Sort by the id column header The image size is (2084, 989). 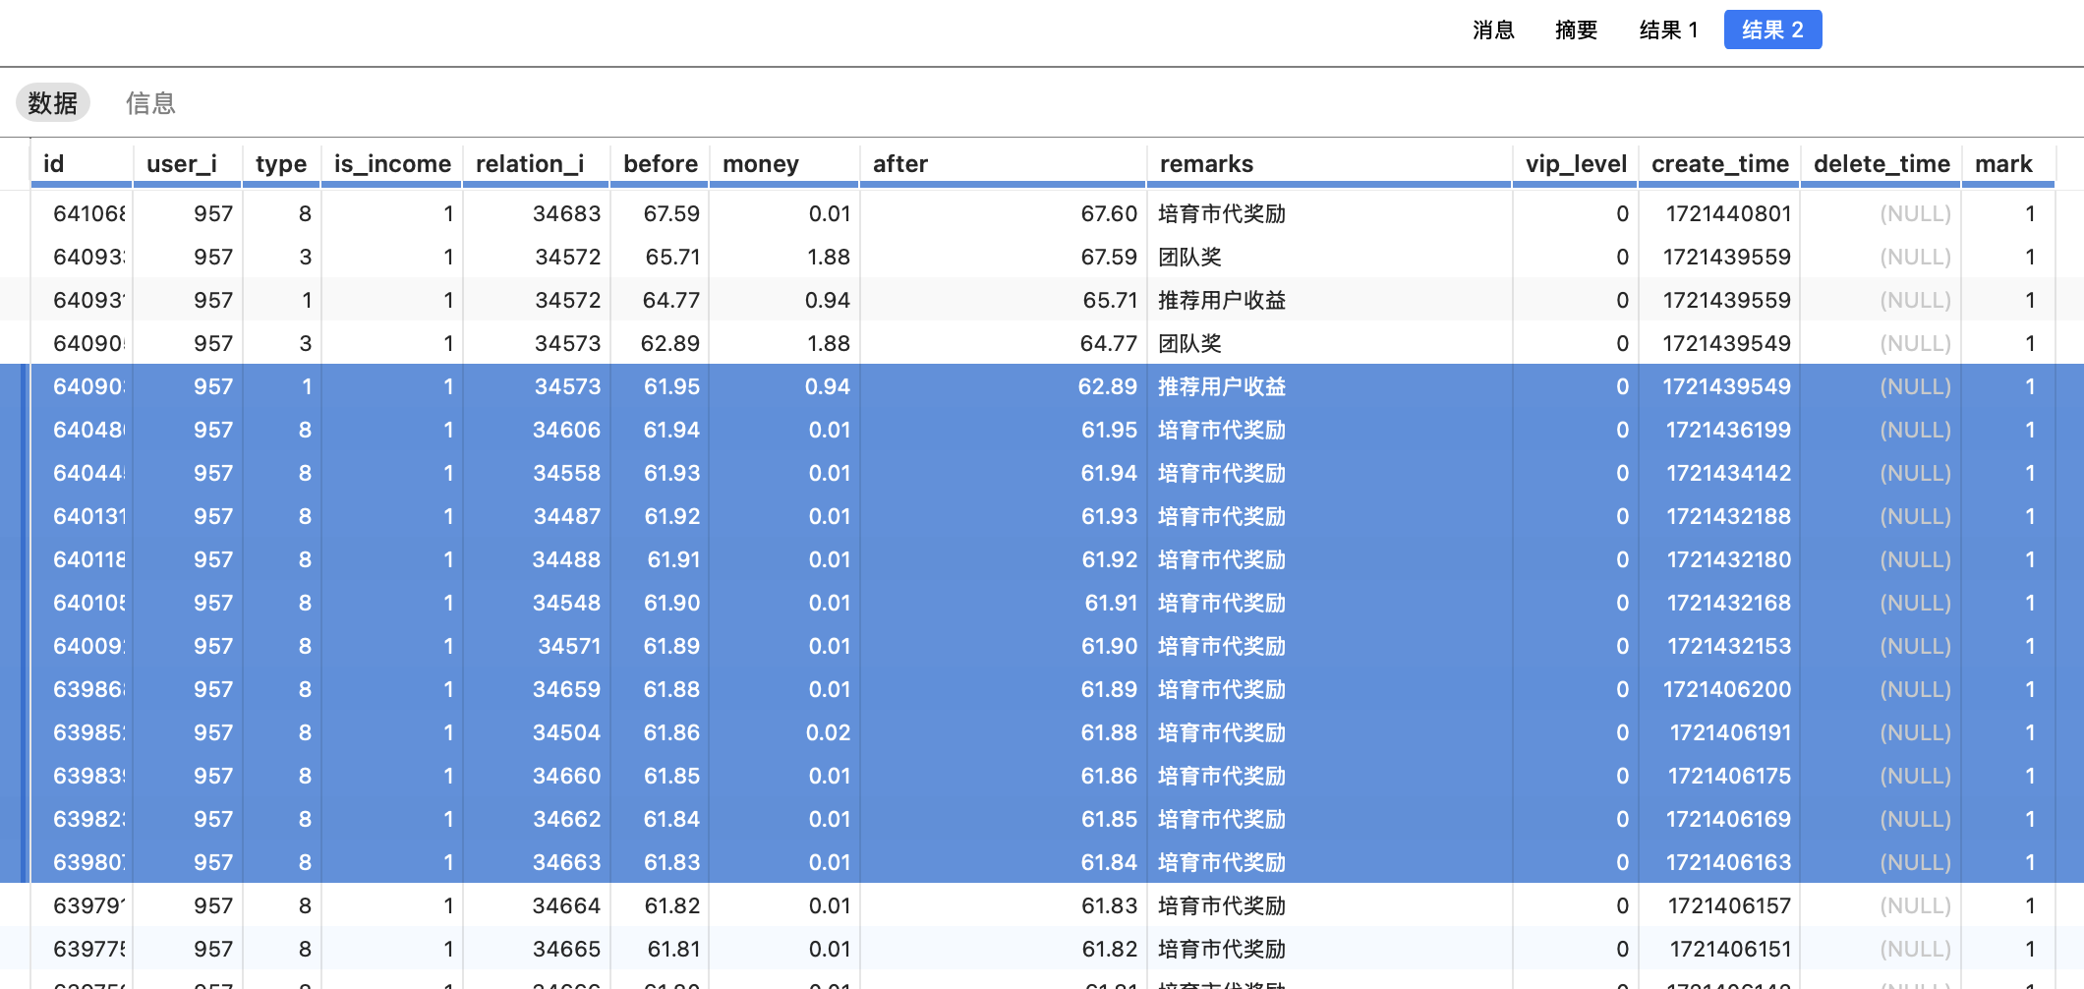tap(82, 164)
